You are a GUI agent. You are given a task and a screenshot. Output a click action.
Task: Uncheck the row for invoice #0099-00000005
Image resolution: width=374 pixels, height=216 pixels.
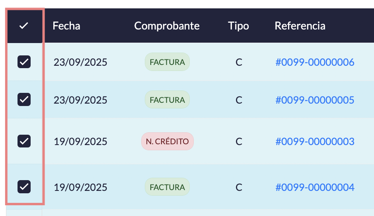tap(24, 99)
